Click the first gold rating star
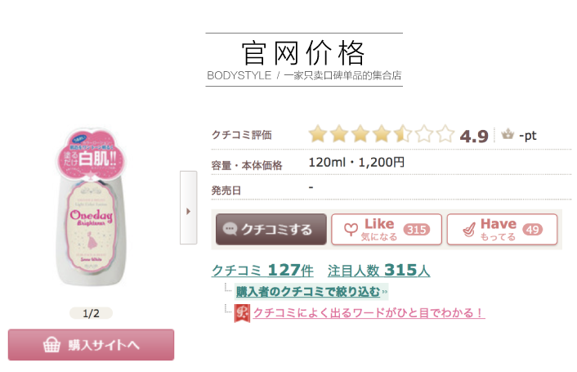This screenshot has width=577, height=372. click(317, 135)
